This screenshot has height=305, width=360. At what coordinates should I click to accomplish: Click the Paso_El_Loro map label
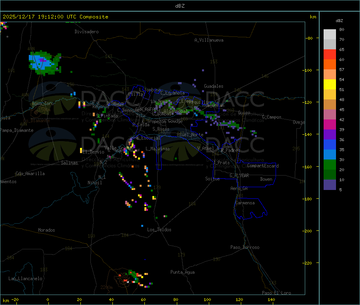pos(276,293)
